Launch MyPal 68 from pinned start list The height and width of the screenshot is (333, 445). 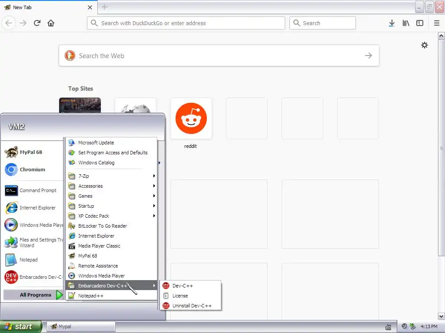[32, 152]
